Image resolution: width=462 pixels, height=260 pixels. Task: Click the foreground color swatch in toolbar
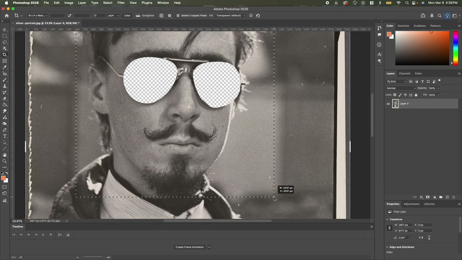pos(3,178)
